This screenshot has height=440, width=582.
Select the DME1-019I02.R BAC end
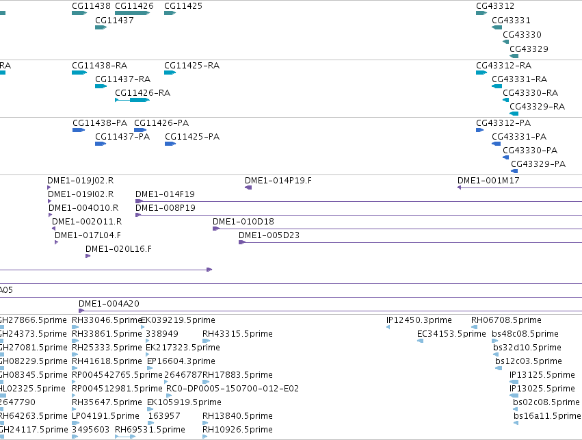[50, 201]
